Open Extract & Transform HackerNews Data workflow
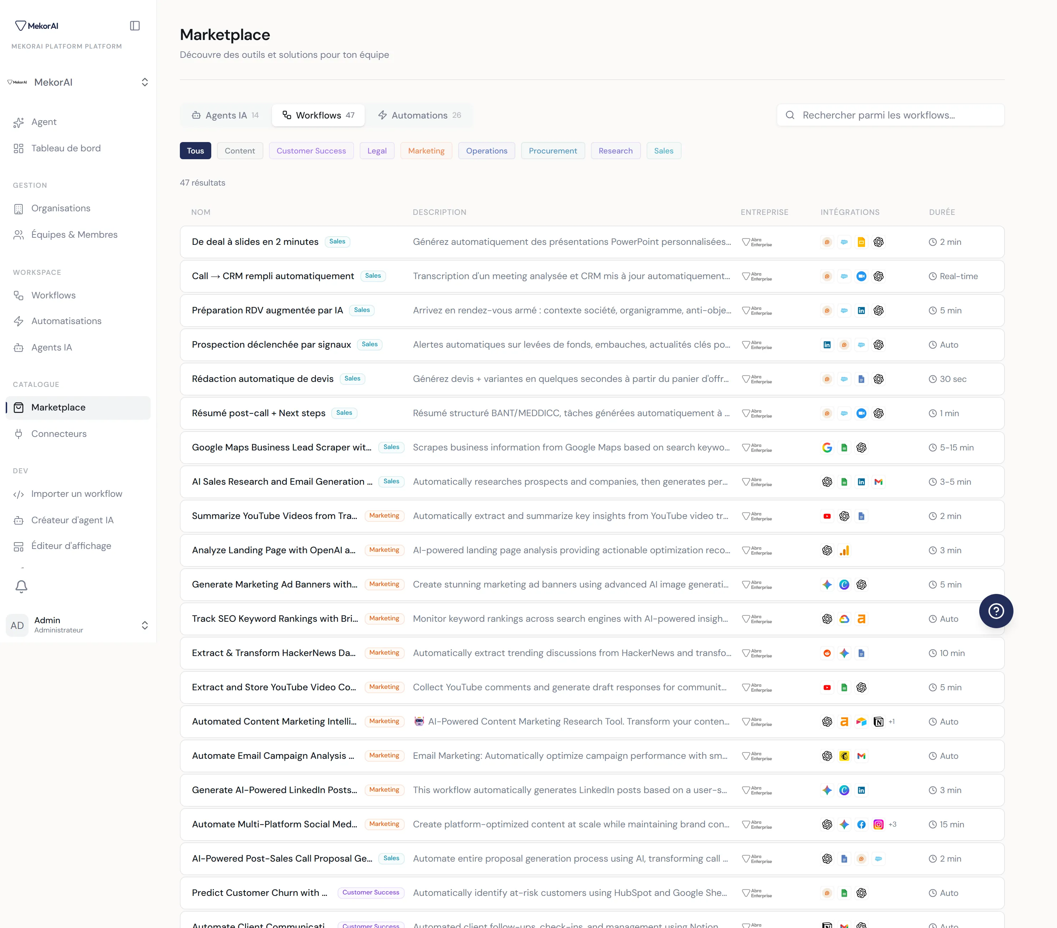This screenshot has height=928, width=1057. click(592, 653)
